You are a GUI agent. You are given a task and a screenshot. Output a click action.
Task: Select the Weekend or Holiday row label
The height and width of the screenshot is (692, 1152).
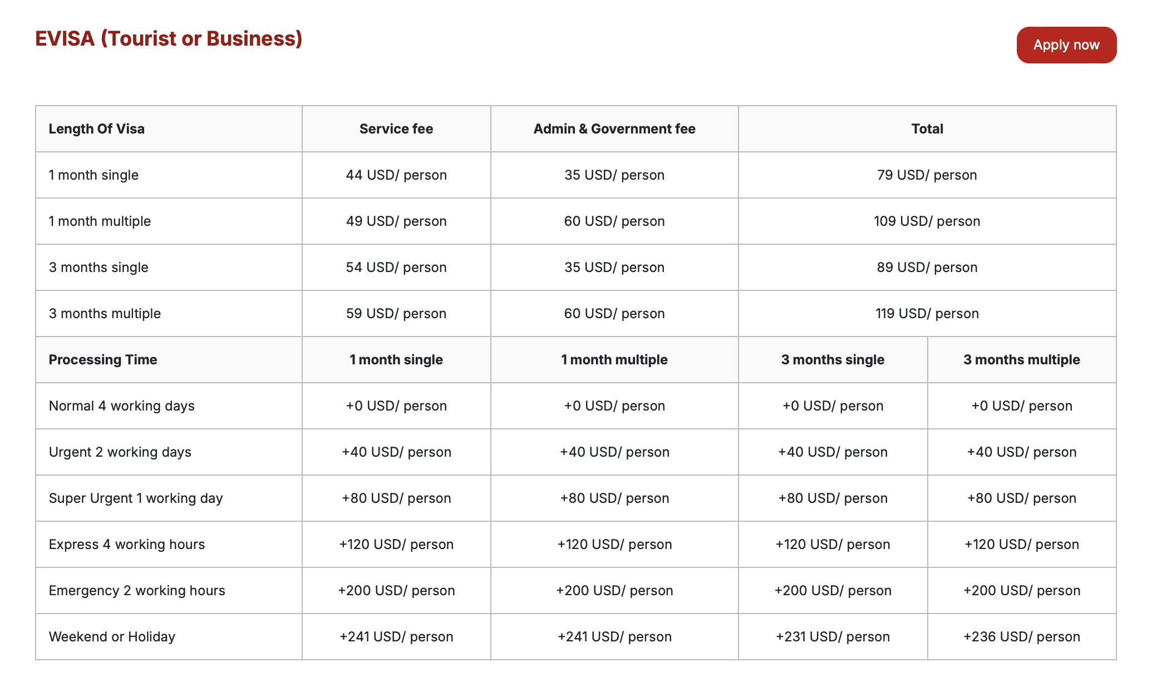click(x=112, y=637)
